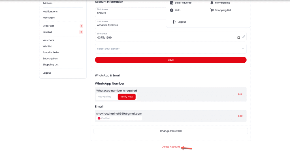This screenshot has height=160, width=290.
Task: Click the Delete Account link
Action: pos(170,147)
